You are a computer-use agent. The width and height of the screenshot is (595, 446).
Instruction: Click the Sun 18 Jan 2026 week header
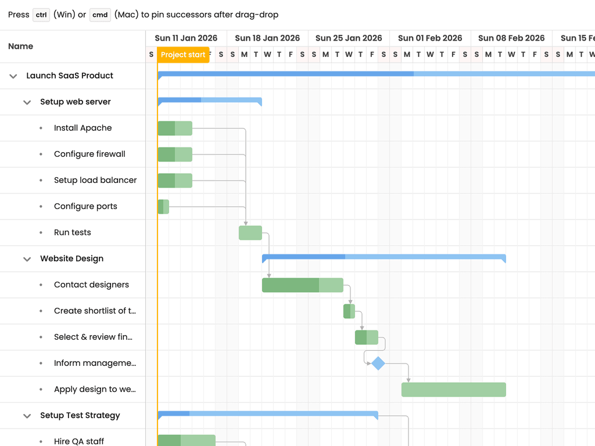point(267,38)
